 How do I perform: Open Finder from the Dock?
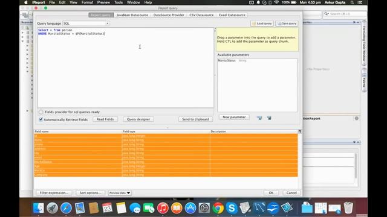coord(39,208)
